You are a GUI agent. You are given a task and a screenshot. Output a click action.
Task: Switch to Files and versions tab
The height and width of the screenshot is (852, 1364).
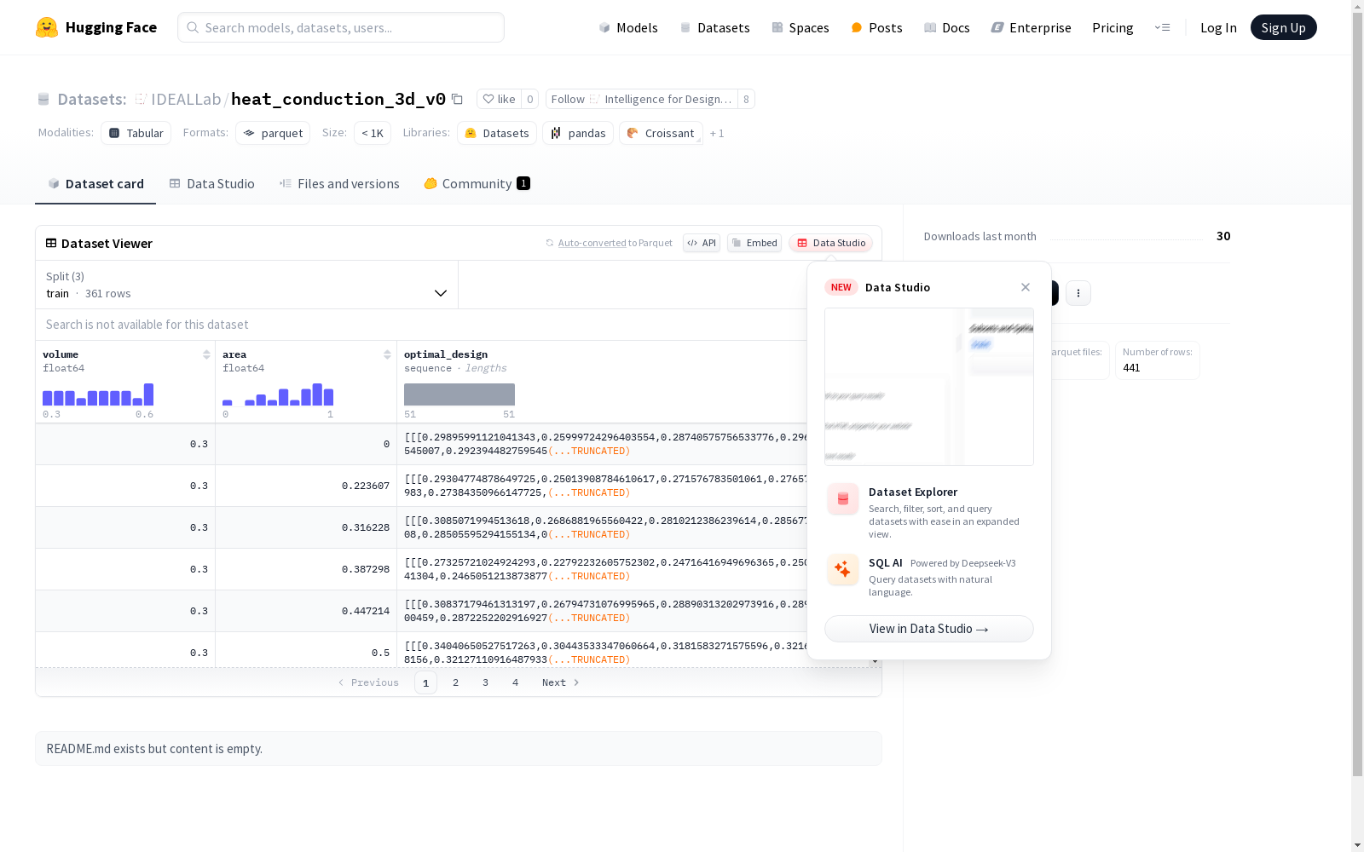[339, 184]
